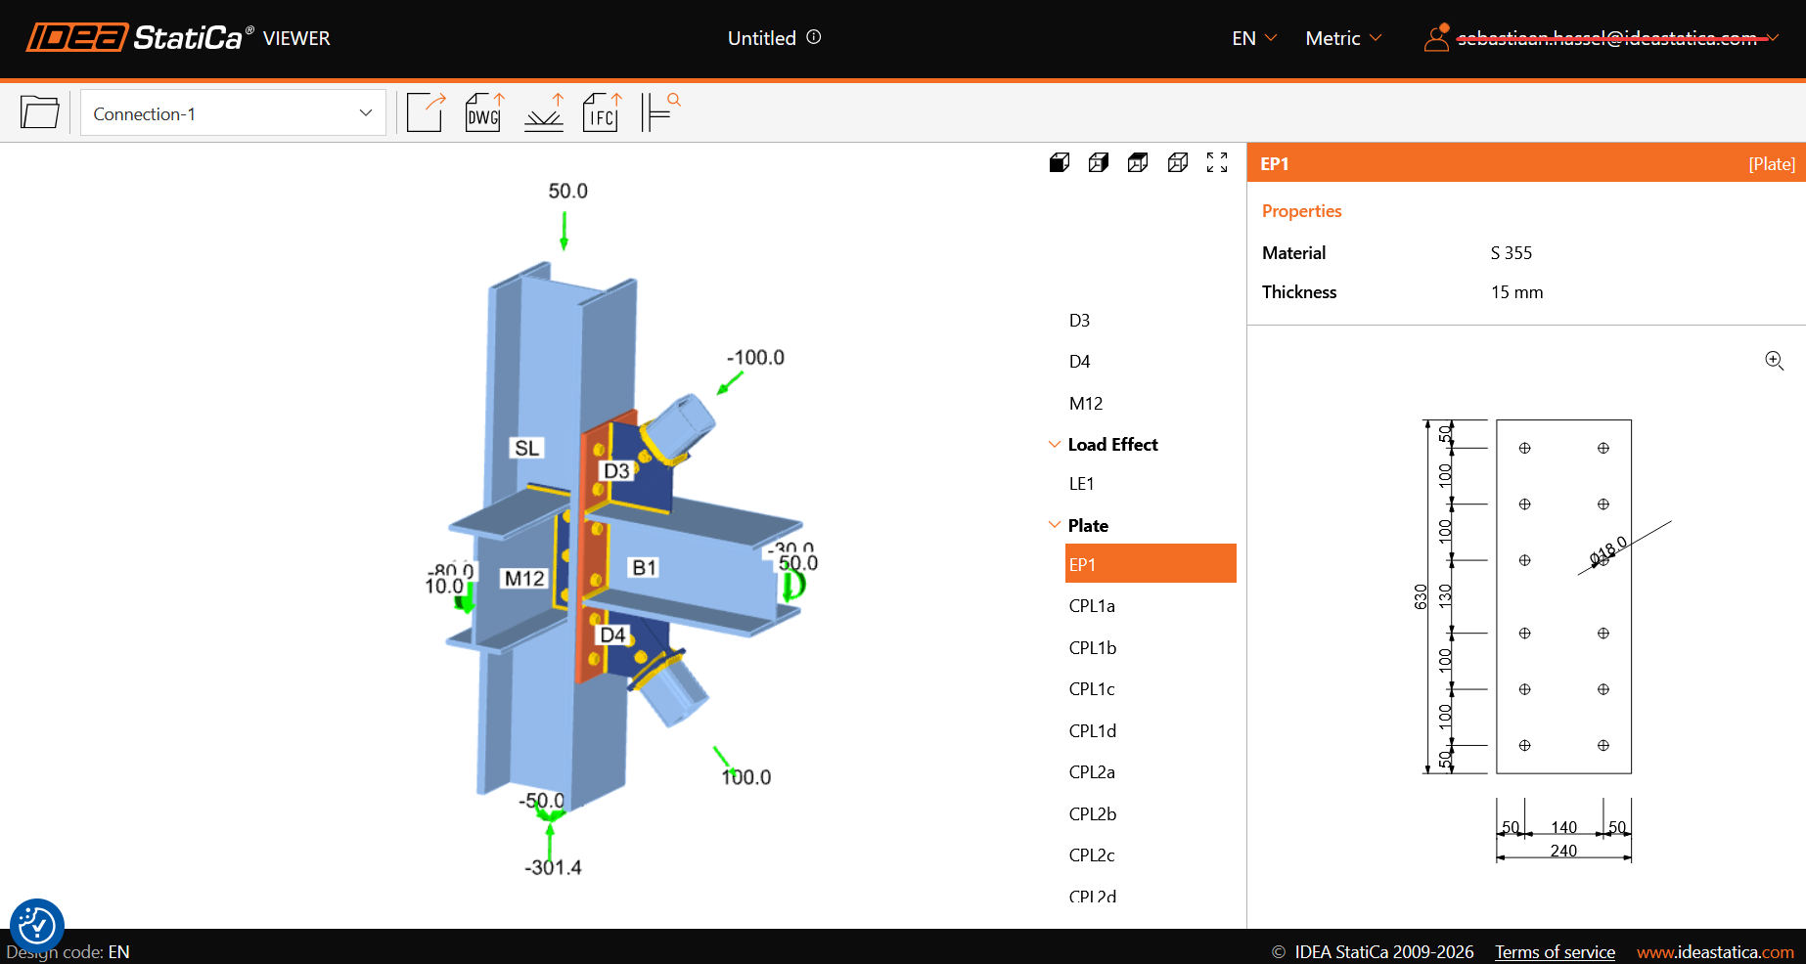Viewport: 1806px width, 964px height.
Task: Zoom to fit the 3D scene
Action: click(1217, 162)
